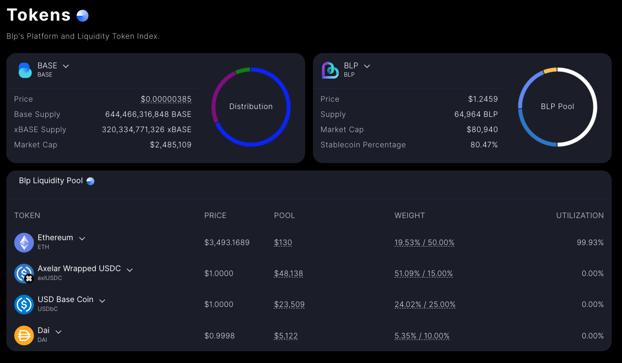622x363 pixels.
Task: Click Ethereum weight 19.53% / 50.00%
Action: (x=424, y=243)
